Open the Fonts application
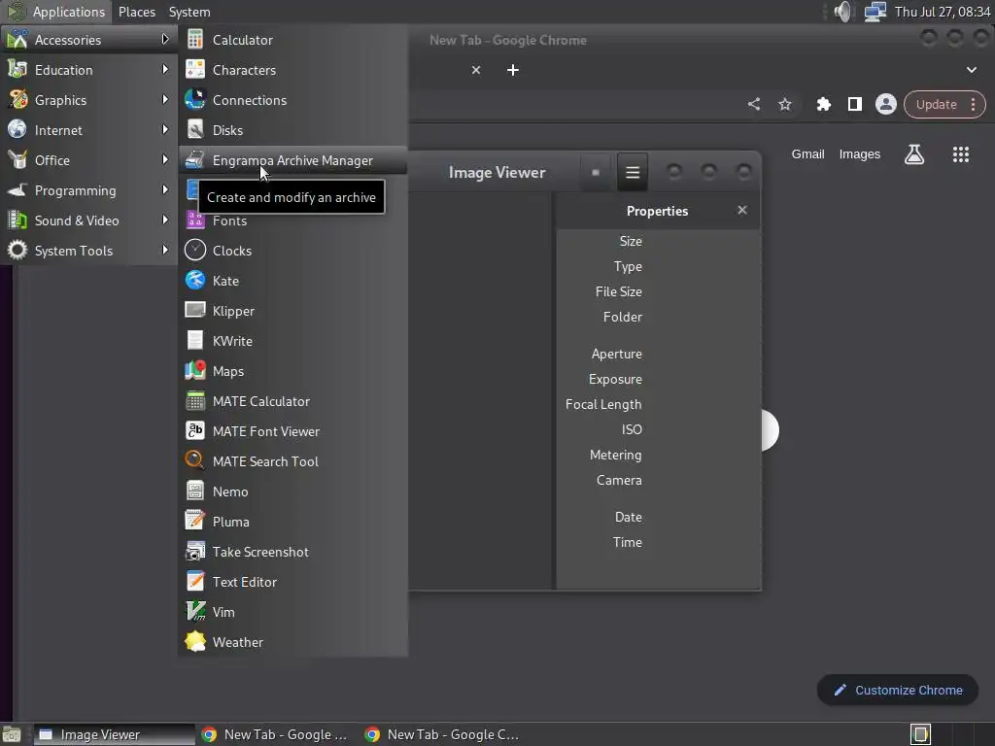Screen dimensions: 995x746 (x=292, y=220)
